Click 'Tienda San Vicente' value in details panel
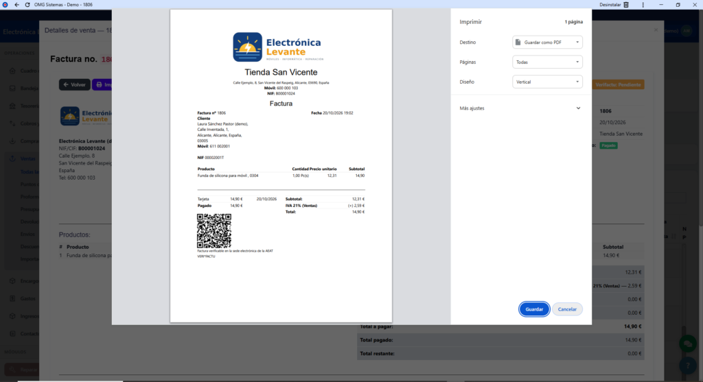 pyautogui.click(x=621, y=134)
